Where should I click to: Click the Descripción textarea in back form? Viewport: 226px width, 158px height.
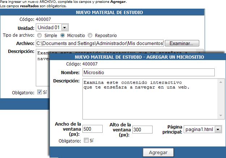[43, 67]
